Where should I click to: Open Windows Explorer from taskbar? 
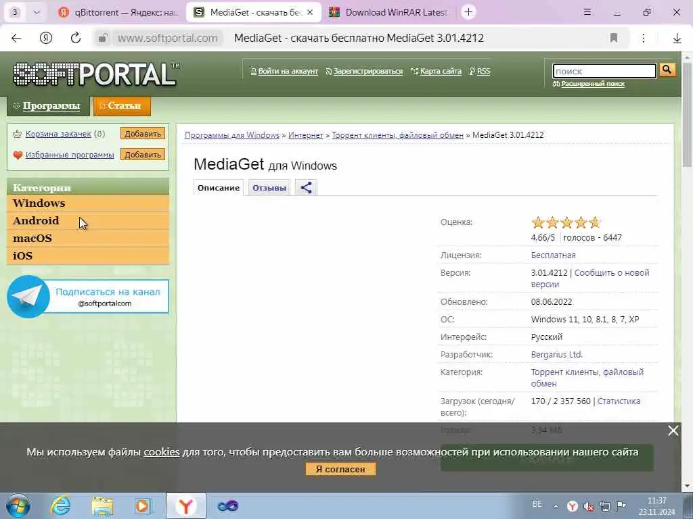(103, 506)
